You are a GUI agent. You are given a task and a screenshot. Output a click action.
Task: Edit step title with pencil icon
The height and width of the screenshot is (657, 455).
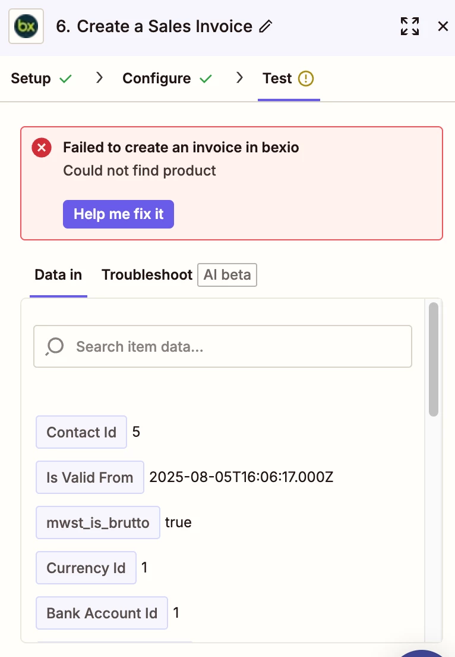tap(266, 26)
